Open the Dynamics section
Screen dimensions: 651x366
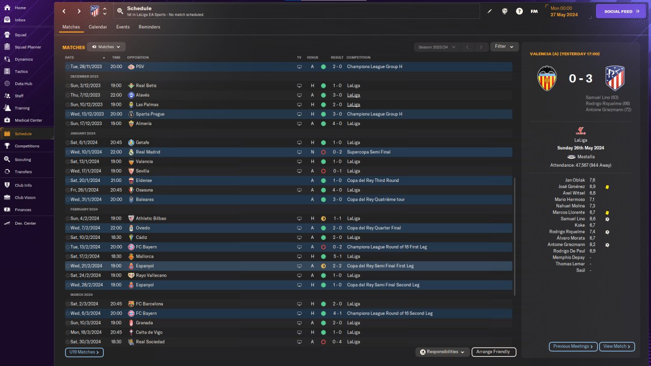[23, 59]
